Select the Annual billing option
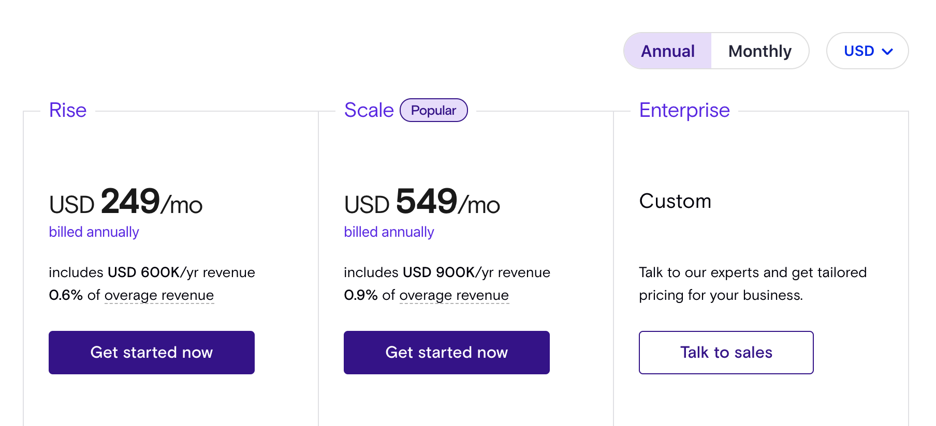Viewport: 936px width, 426px height. 668,51
